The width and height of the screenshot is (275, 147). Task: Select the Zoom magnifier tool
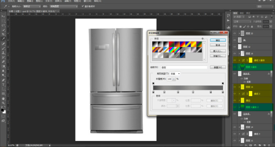click(x=3, y=103)
